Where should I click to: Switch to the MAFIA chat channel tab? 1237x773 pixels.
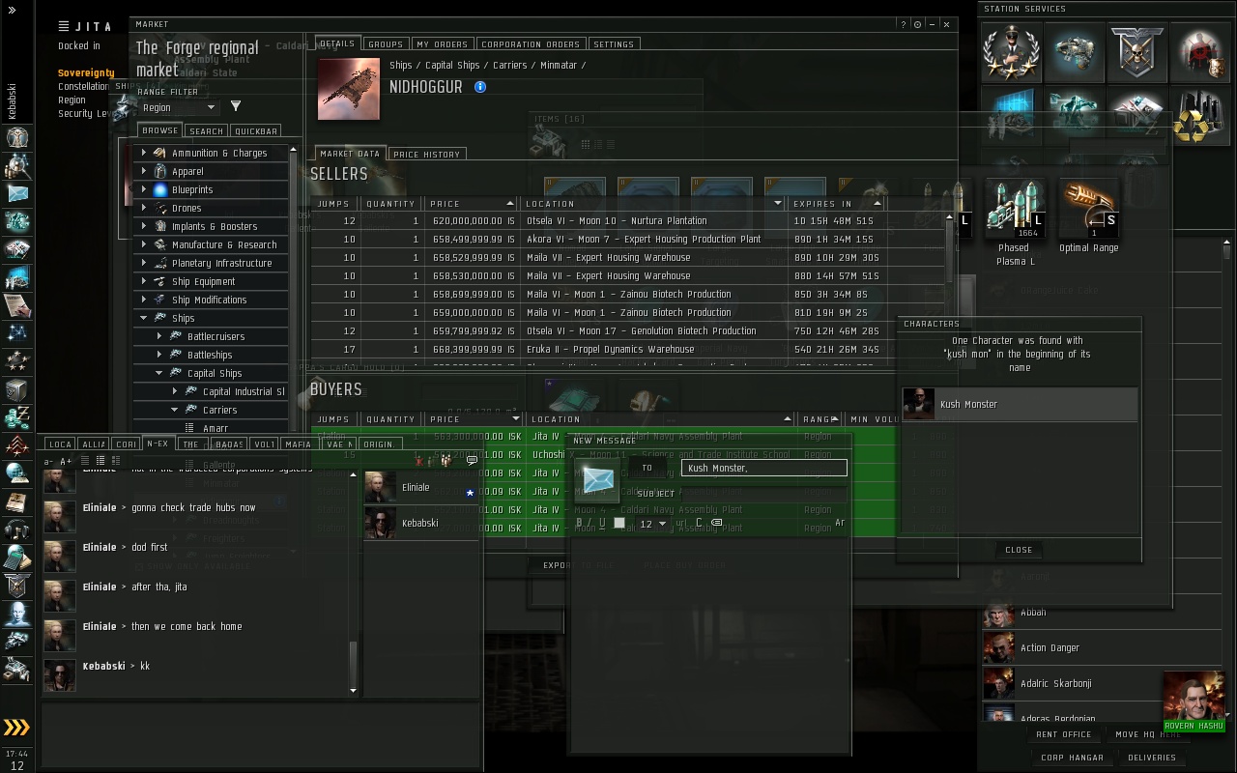[299, 444]
